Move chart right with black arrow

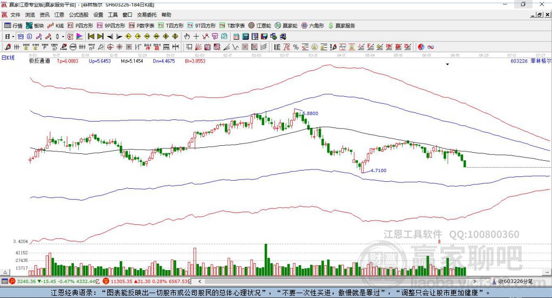click(x=119, y=37)
